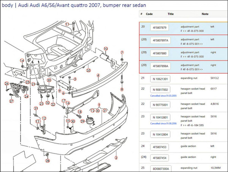The image size is (228, 172).
Task: Select callout 28 at the bumper bottom
Action: pos(47,161)
